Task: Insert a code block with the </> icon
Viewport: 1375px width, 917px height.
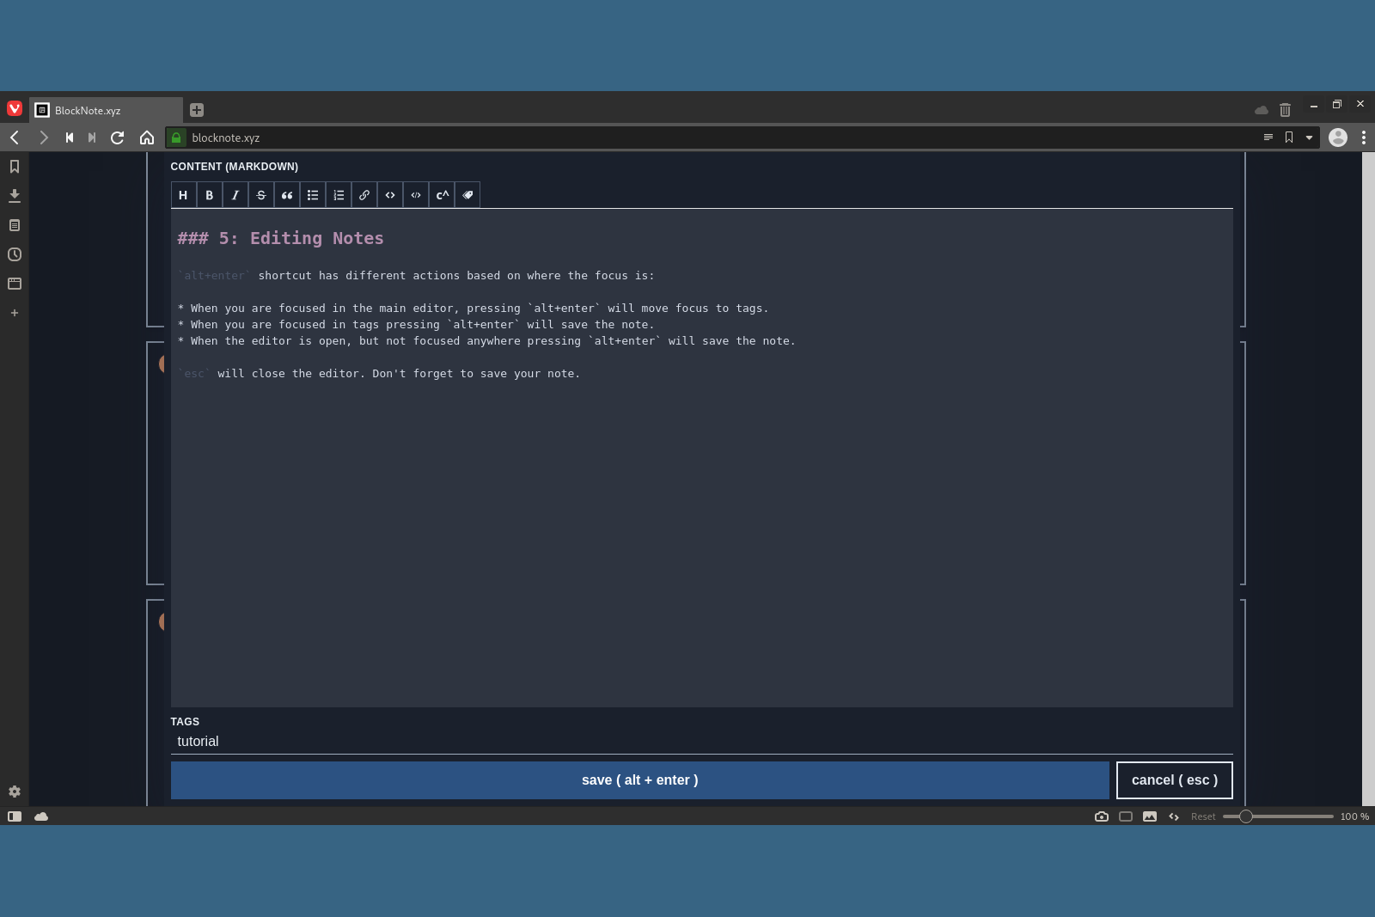Action: 415,195
